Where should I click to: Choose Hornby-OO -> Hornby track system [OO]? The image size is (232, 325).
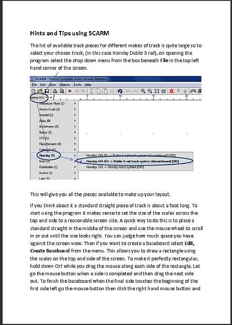click(135, 167)
